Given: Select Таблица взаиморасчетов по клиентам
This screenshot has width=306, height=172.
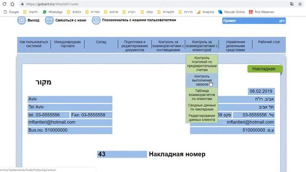Looking at the screenshot, I should pos(202,95).
